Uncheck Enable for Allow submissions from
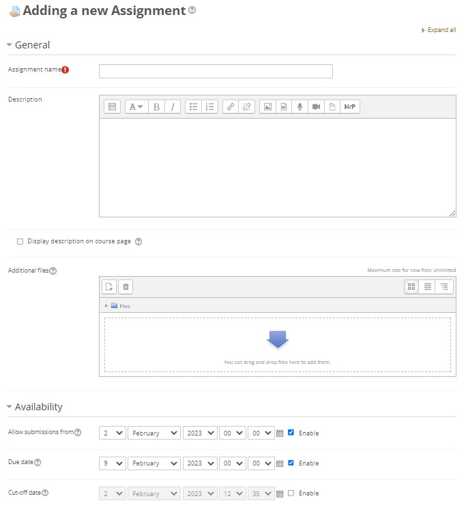 (x=291, y=433)
